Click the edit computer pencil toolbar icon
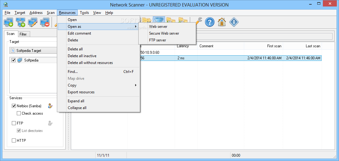This screenshot has width=339, height=161. (x=33, y=22)
